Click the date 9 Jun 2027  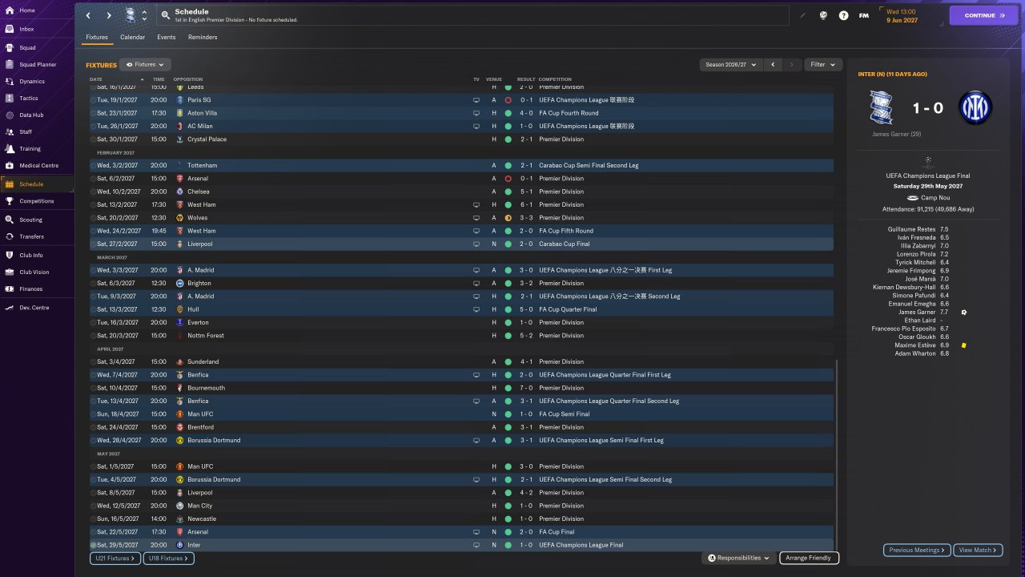(x=902, y=20)
